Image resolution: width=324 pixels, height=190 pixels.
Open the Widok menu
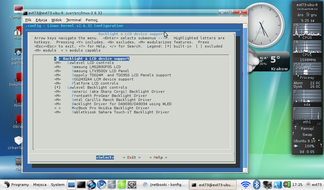(57, 20)
